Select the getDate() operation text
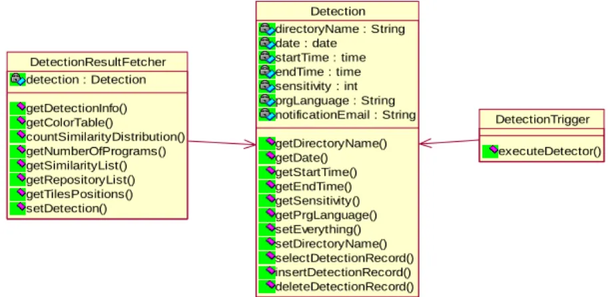Screen dimensions: 608x297 pos(302,158)
